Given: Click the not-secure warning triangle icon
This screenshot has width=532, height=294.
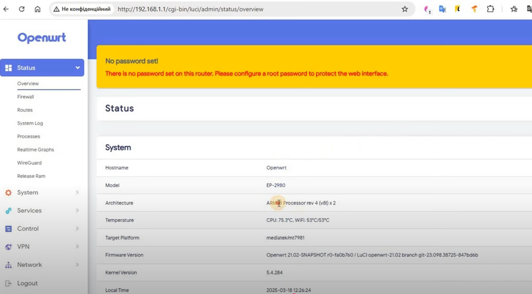Looking at the screenshot, I should click(x=56, y=9).
